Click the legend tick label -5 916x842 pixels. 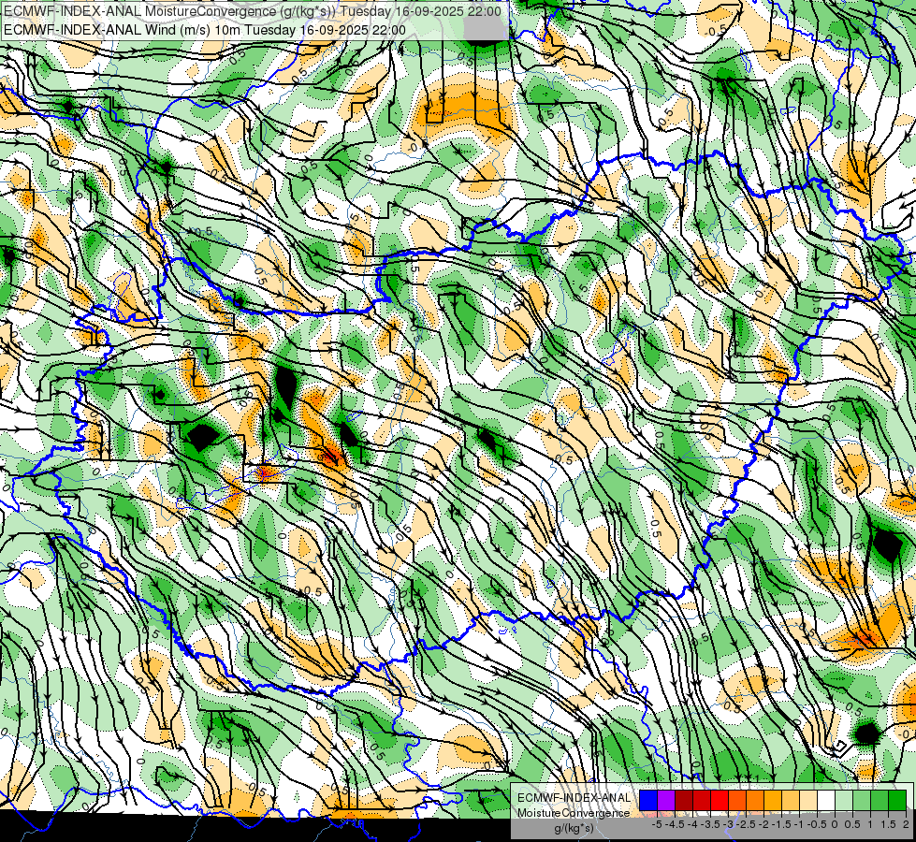tap(657, 824)
